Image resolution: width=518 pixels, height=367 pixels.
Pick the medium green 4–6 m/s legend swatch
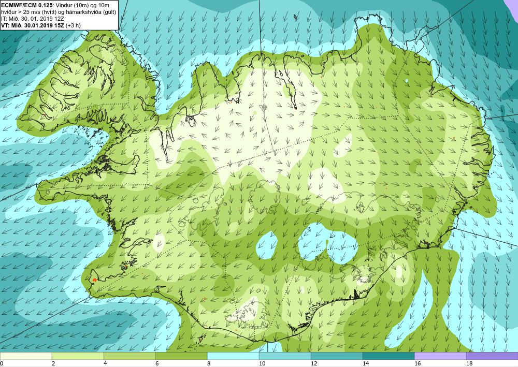[x=129, y=356]
